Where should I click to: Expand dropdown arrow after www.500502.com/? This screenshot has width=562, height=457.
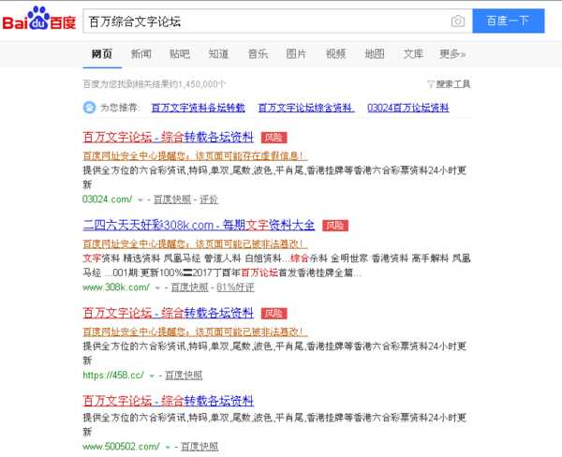(168, 448)
